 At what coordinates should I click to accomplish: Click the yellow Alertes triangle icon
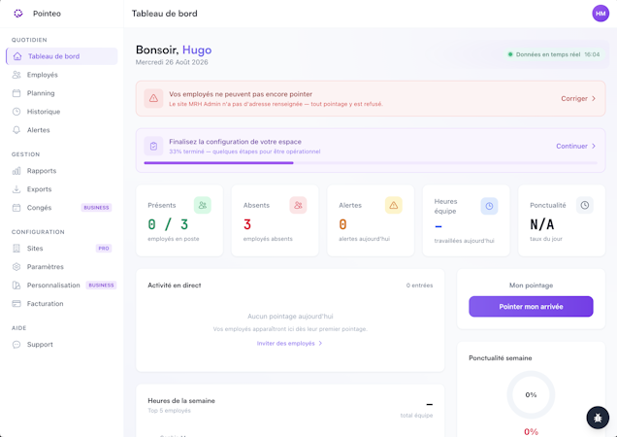(394, 205)
